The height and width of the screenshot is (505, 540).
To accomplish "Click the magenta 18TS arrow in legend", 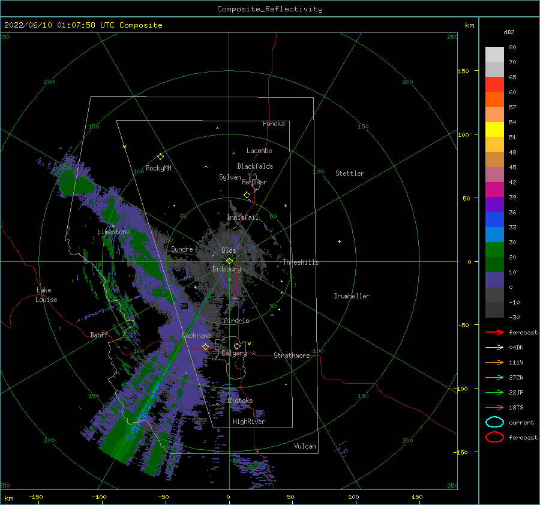I will tap(494, 408).
